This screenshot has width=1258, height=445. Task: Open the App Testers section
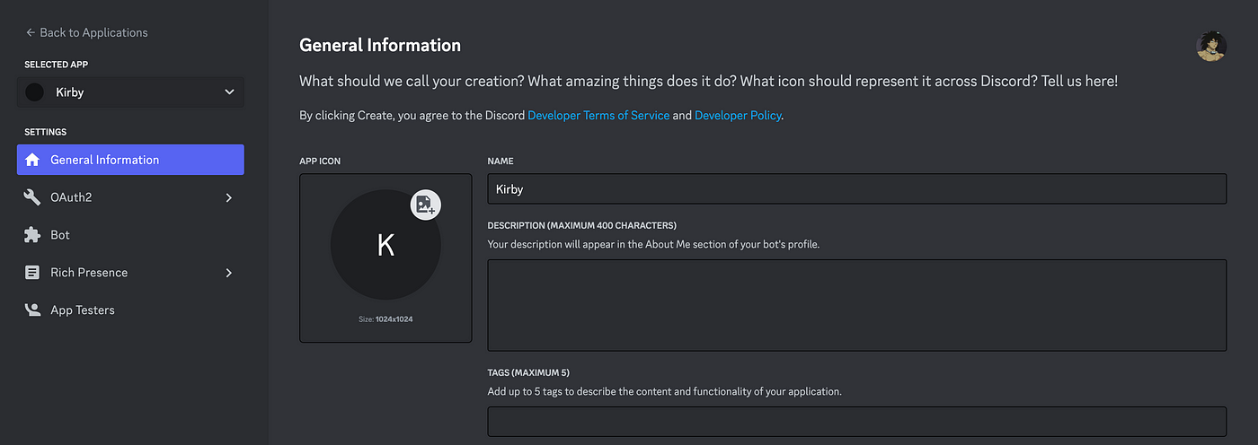tap(130, 310)
